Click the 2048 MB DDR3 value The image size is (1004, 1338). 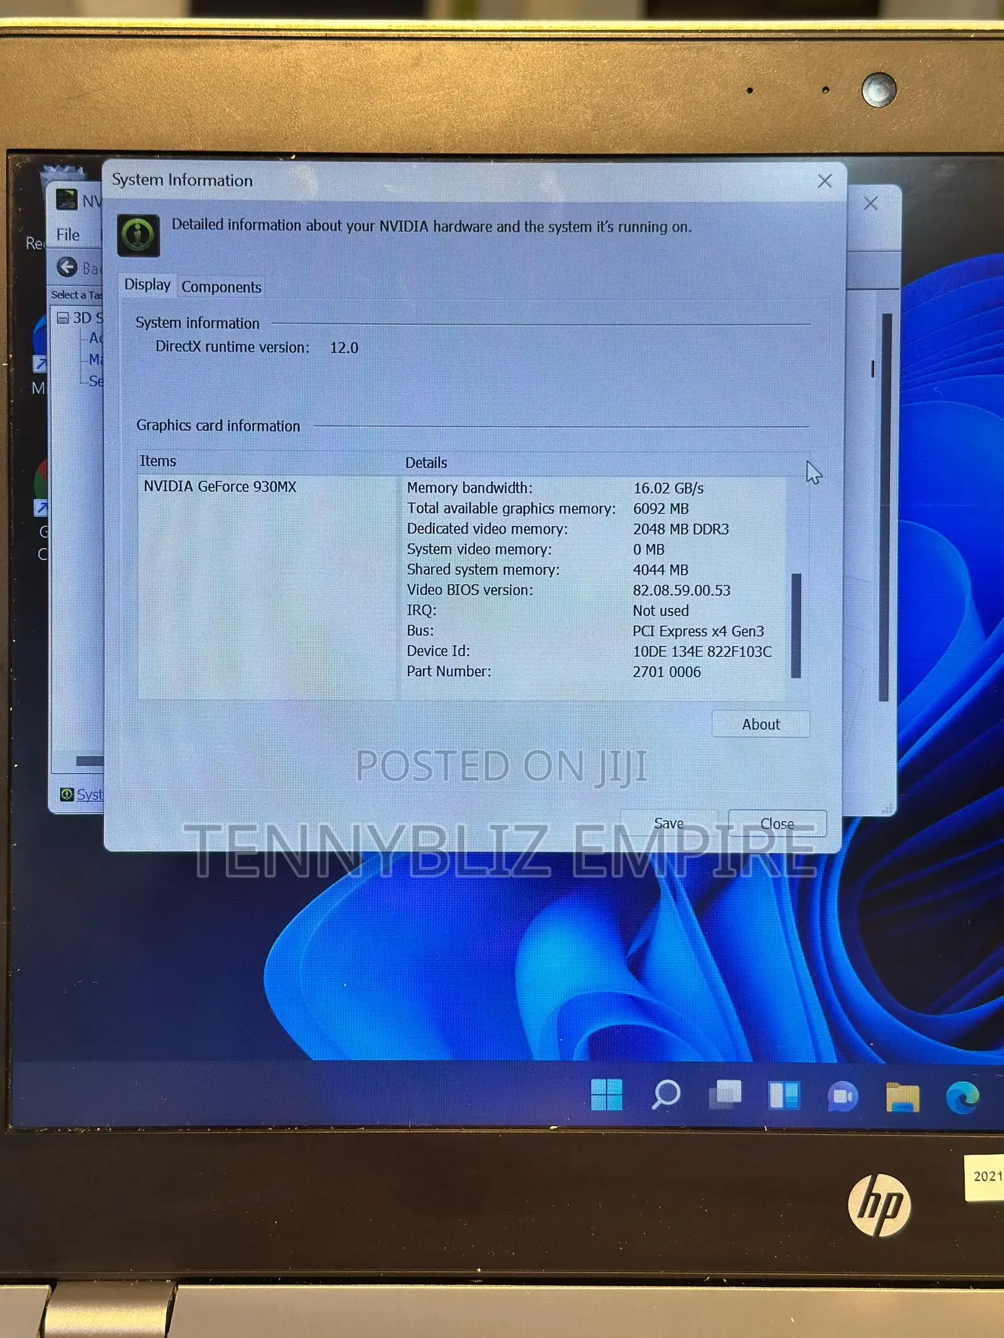[x=681, y=529]
